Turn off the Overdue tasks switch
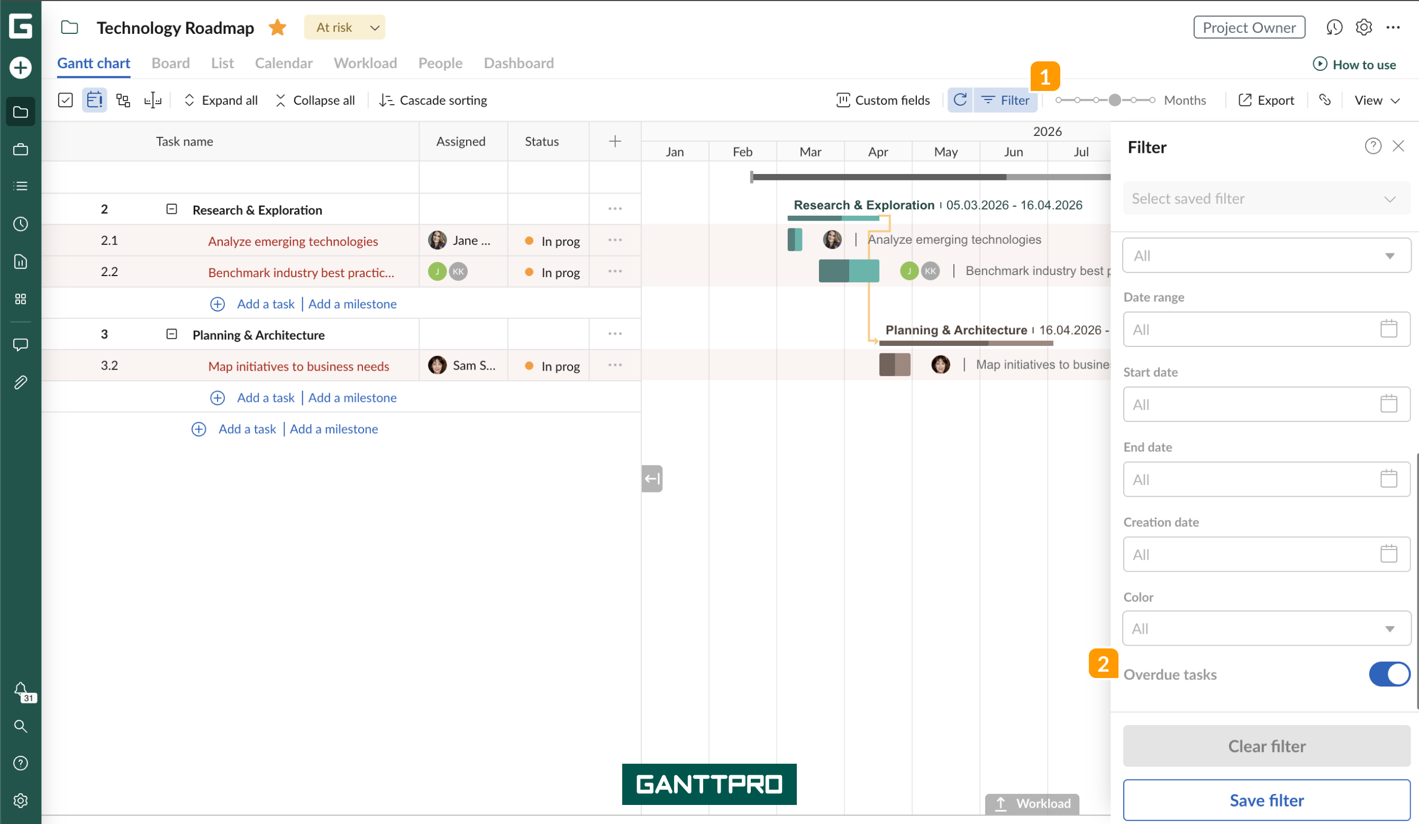This screenshot has width=1419, height=824. (x=1389, y=674)
